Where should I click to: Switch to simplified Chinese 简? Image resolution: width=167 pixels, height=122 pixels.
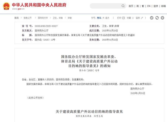tap(138, 6)
